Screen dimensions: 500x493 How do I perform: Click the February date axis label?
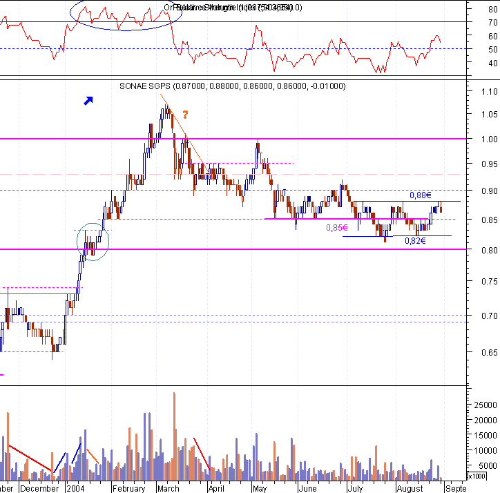[x=129, y=489]
